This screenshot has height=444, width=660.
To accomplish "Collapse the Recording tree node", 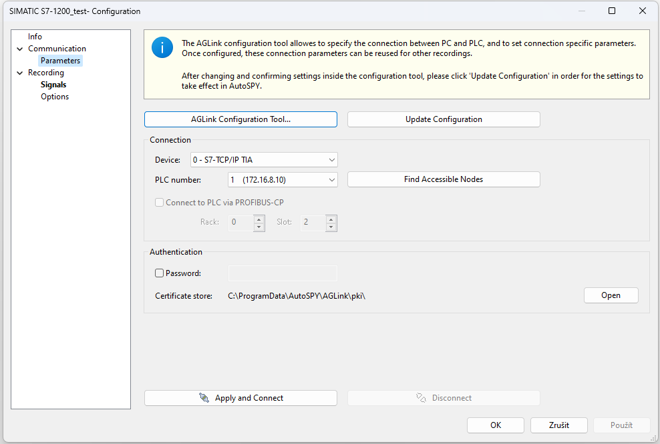I will [x=20, y=73].
